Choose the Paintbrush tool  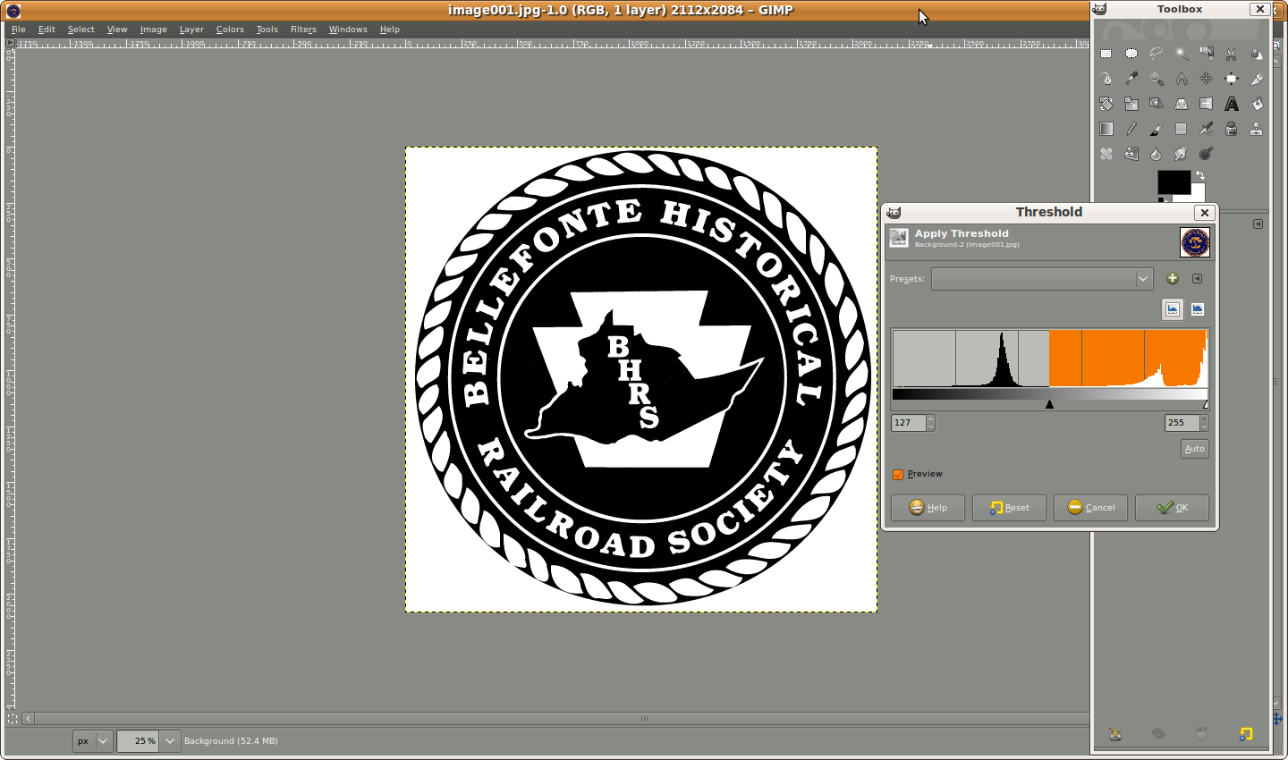click(1157, 129)
